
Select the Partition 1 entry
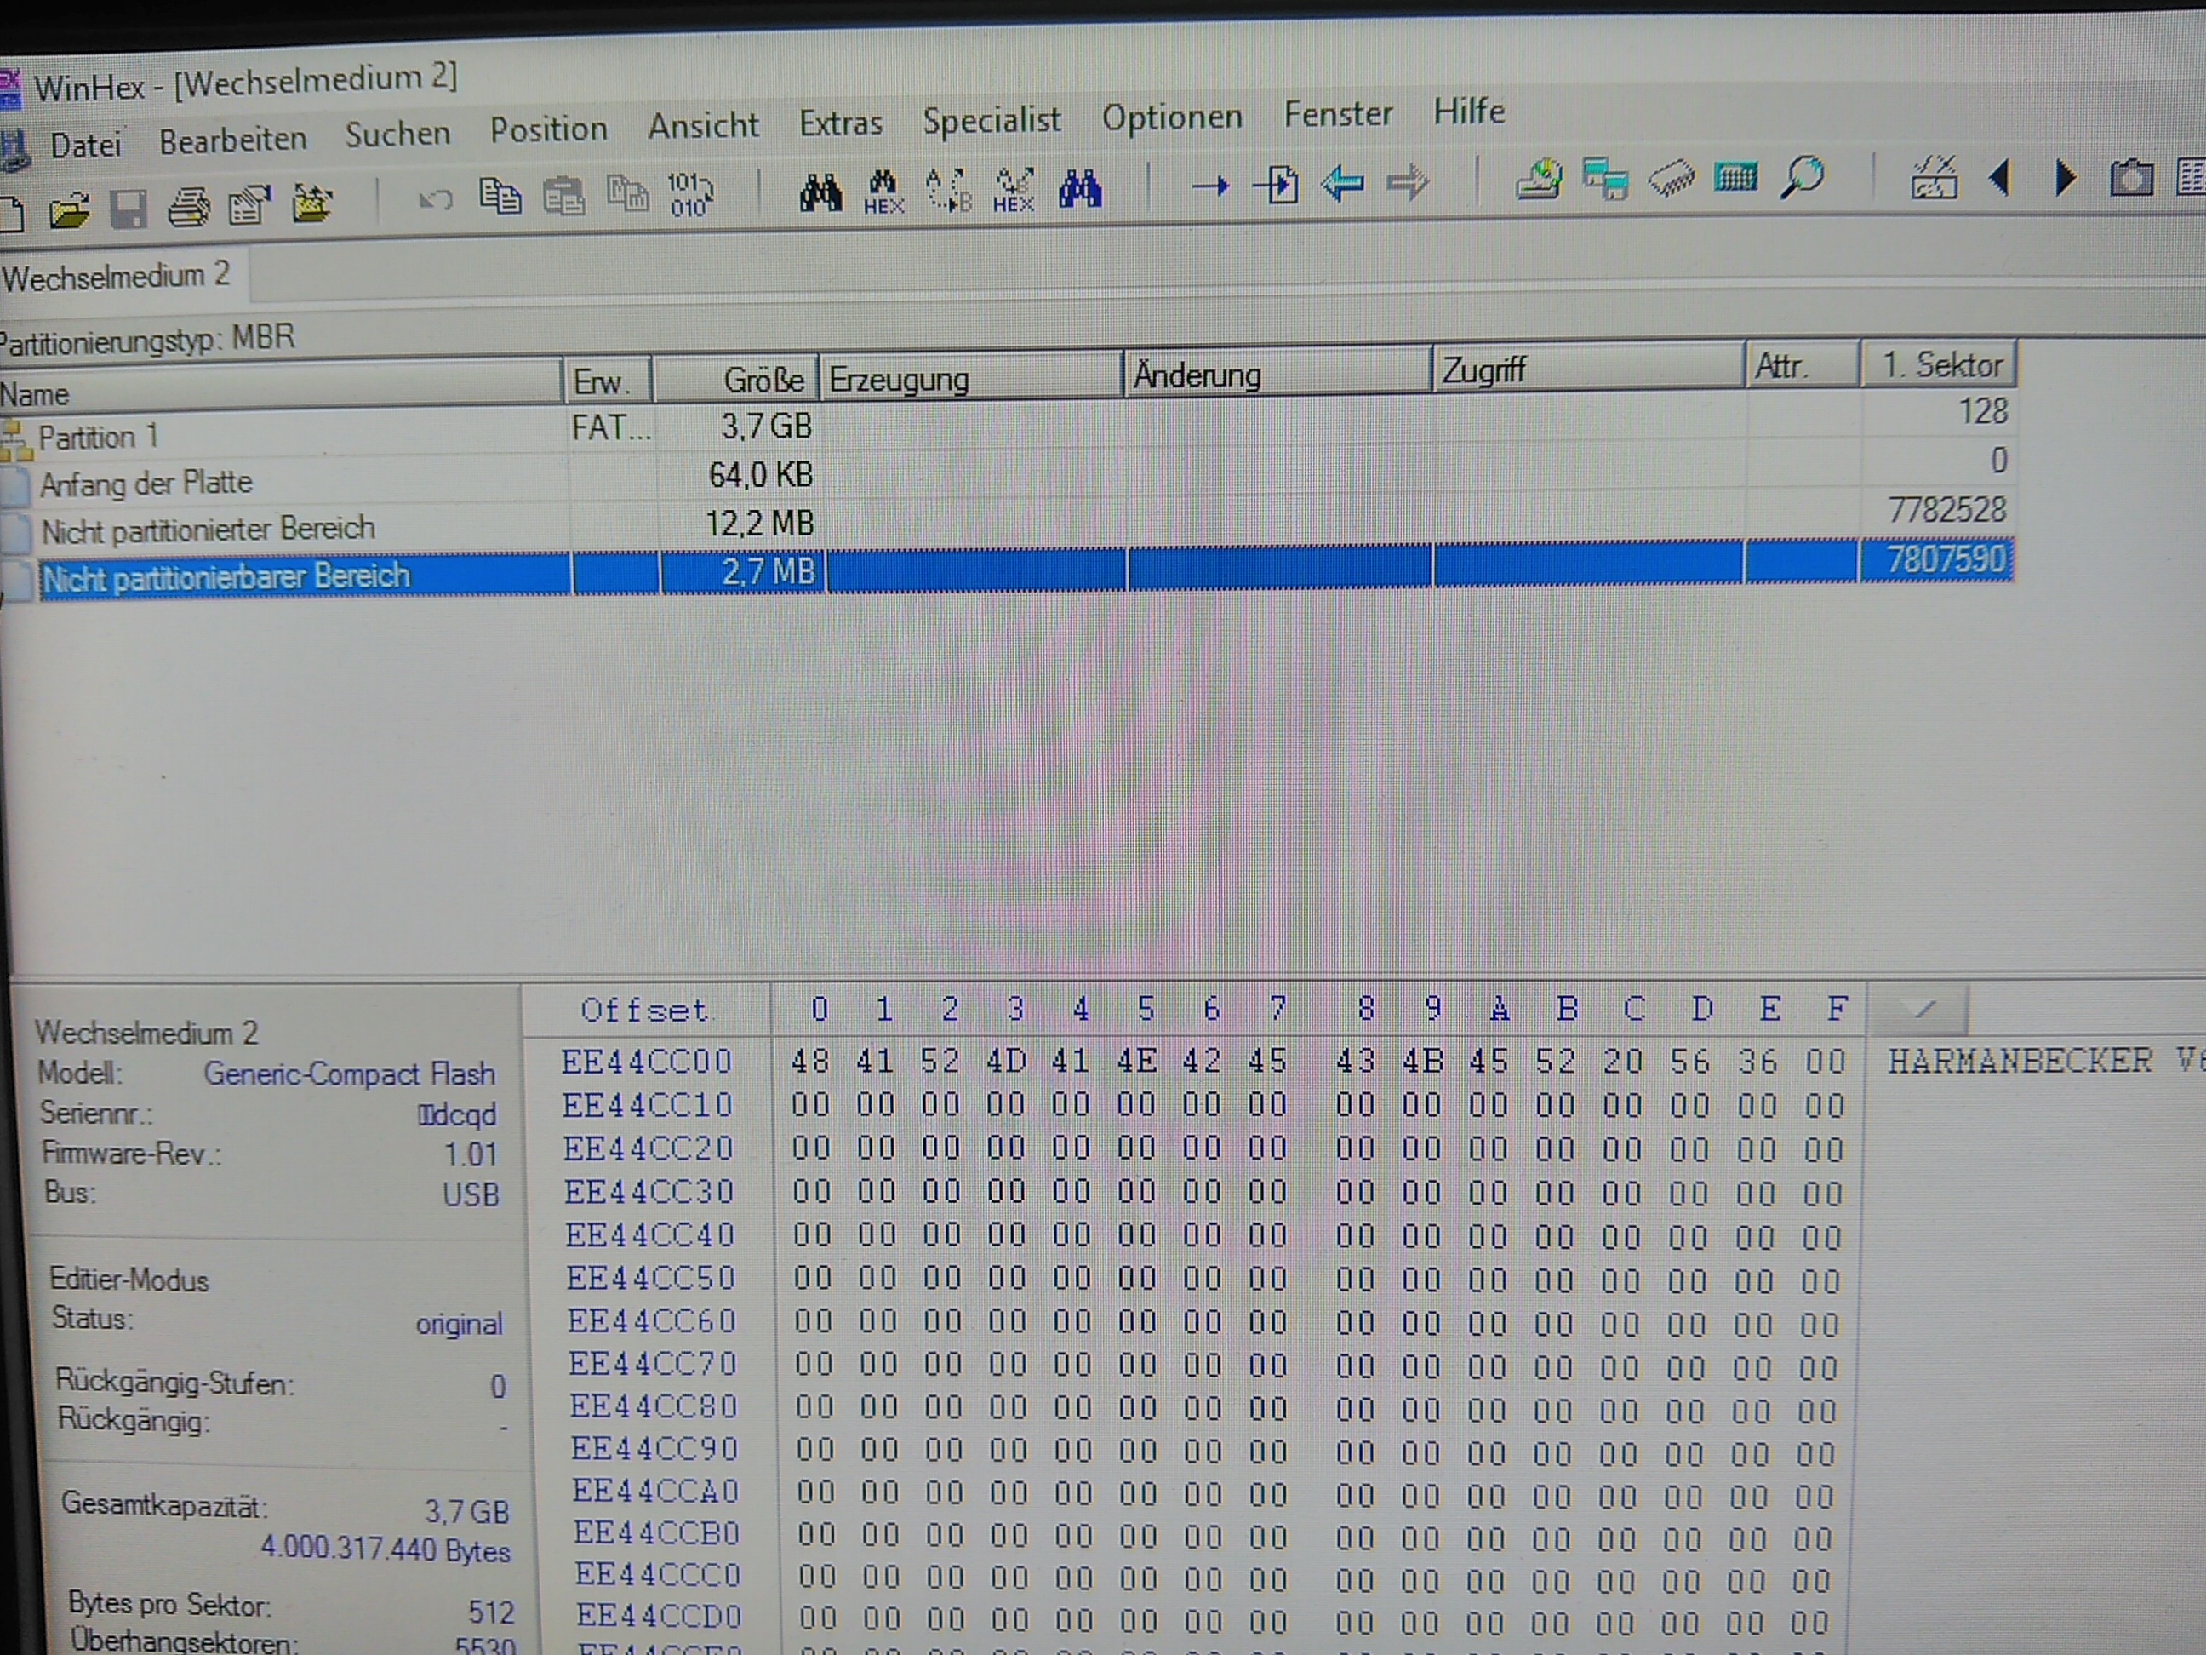(98, 437)
